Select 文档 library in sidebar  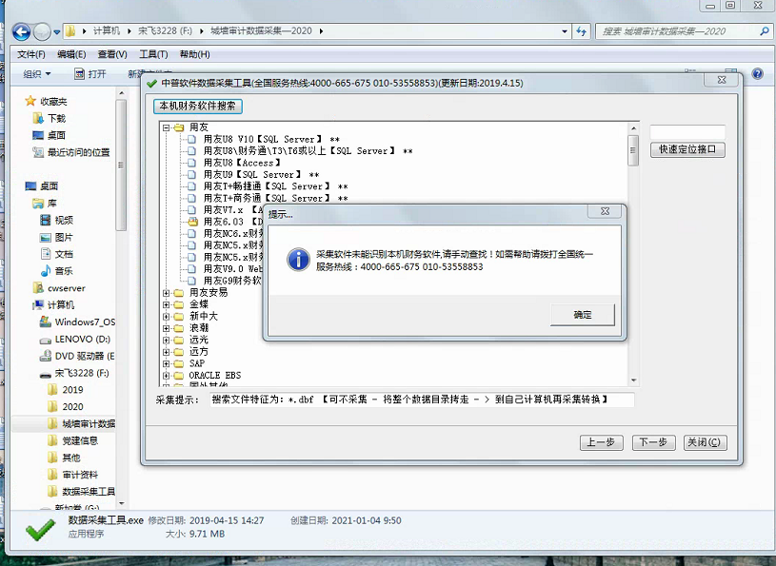(x=56, y=254)
